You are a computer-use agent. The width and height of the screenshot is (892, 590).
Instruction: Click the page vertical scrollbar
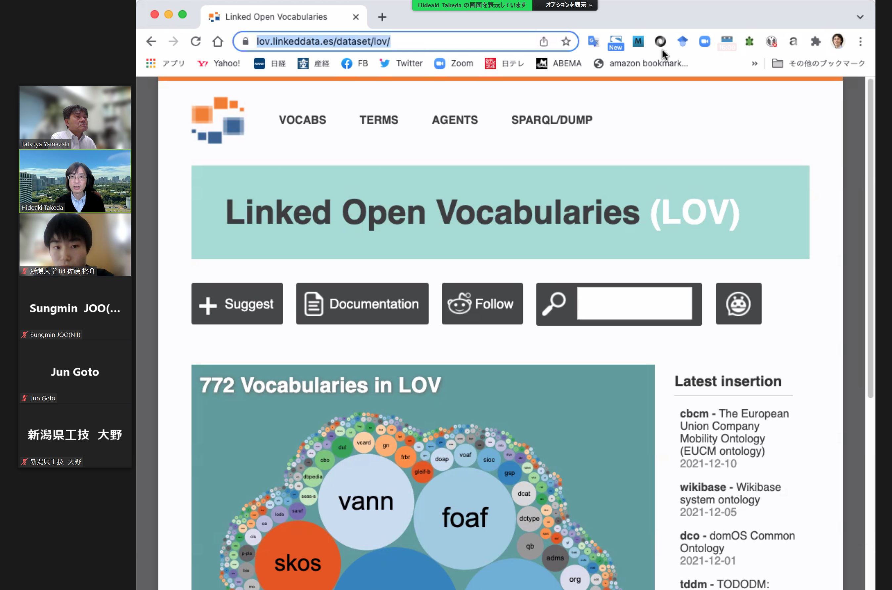pyautogui.click(x=870, y=238)
